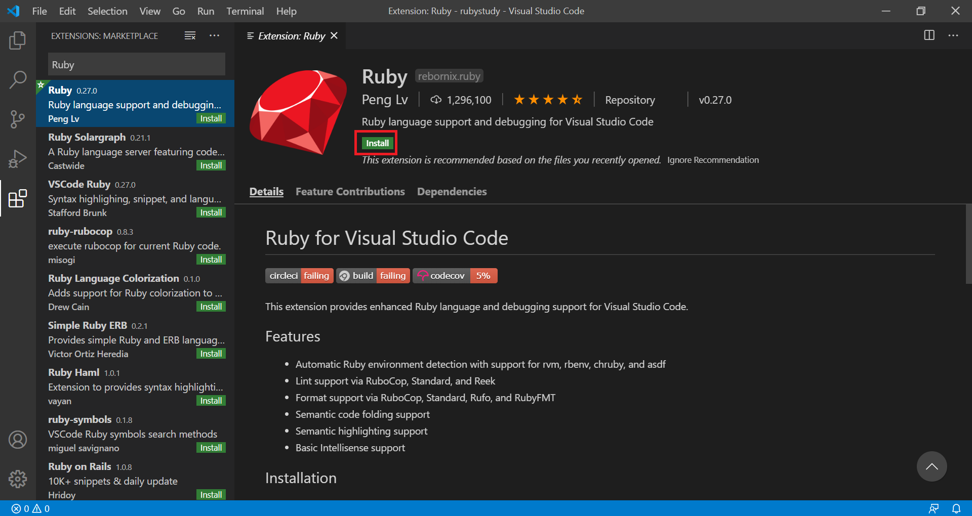Screen dimensions: 972x516
Task: Install the Ruby Solargraph extension
Action: click(211, 165)
